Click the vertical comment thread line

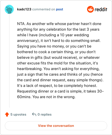coord(9,61)
